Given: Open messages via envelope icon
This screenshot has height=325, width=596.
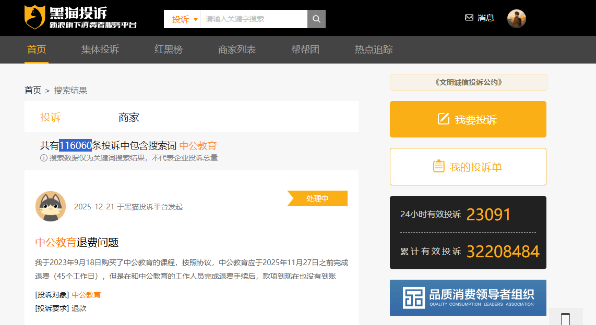Looking at the screenshot, I should tap(469, 18).
